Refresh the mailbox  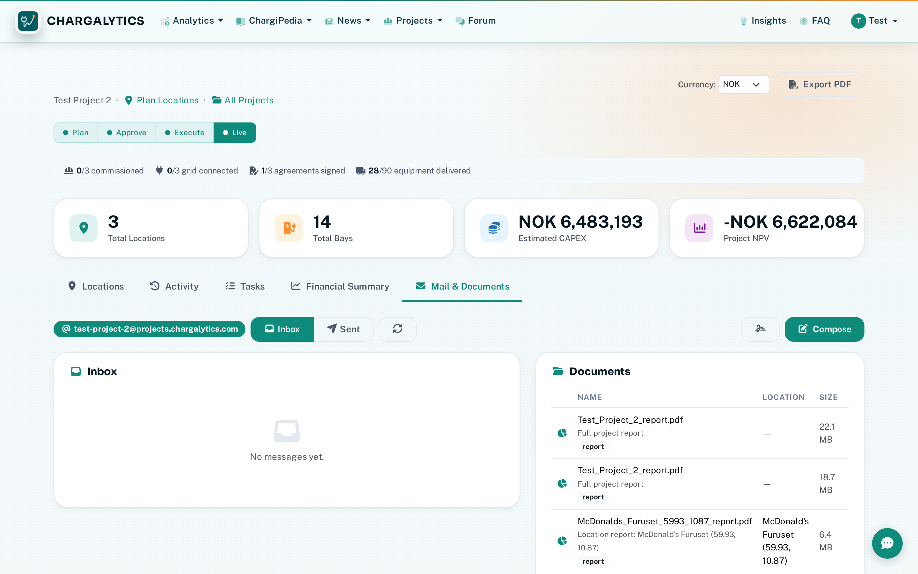coord(397,329)
